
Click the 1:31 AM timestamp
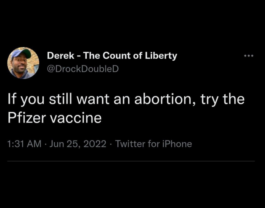24,144
